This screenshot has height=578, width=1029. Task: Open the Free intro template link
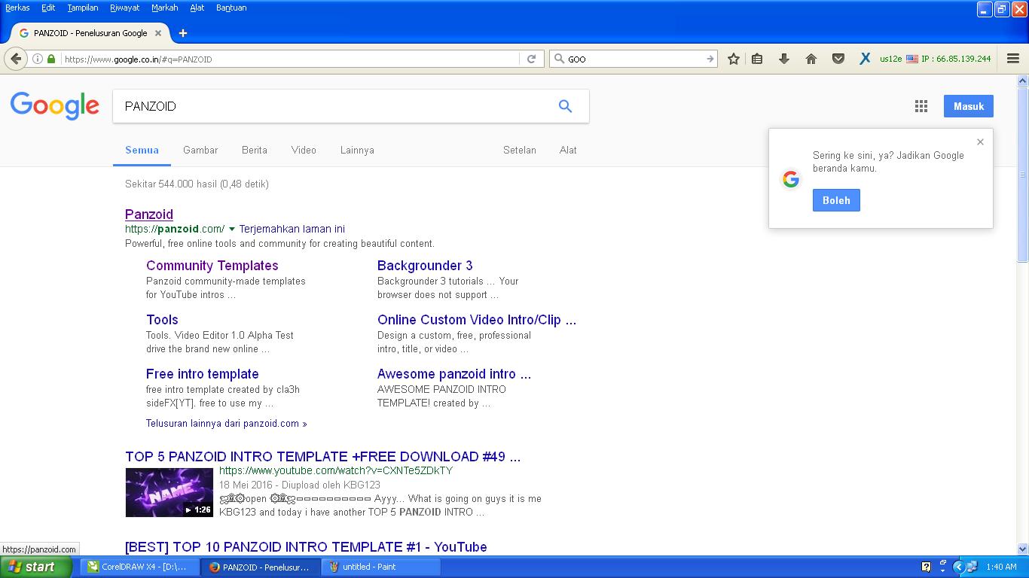(203, 374)
